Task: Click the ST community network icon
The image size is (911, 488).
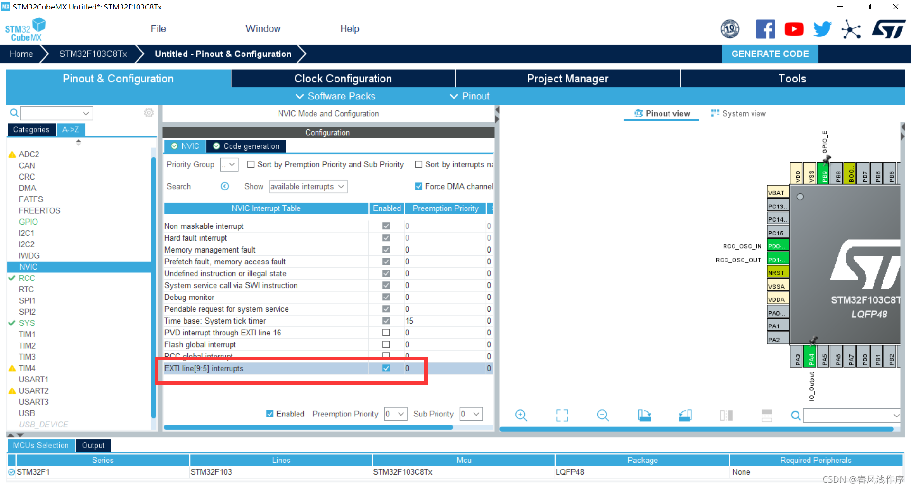Action: 851,29
